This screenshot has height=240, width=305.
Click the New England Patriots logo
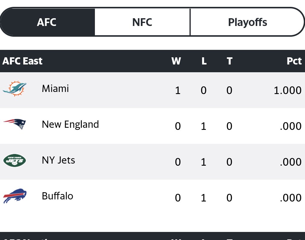(15, 124)
